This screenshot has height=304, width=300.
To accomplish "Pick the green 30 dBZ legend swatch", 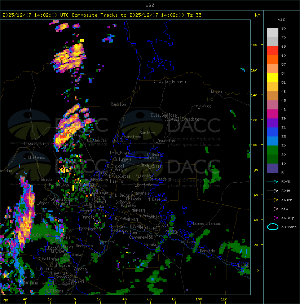I will coord(273,150).
